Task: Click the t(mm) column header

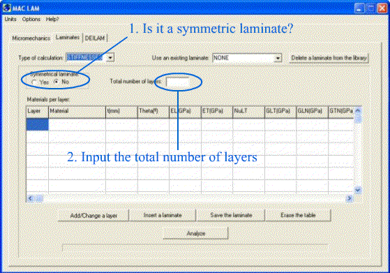Action: (121, 112)
